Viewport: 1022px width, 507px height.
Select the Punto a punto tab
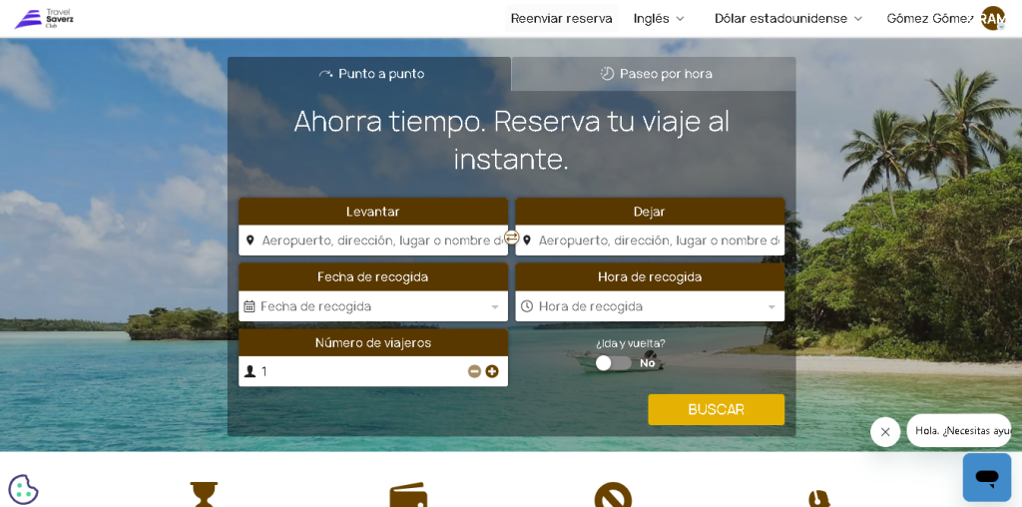[x=369, y=74]
